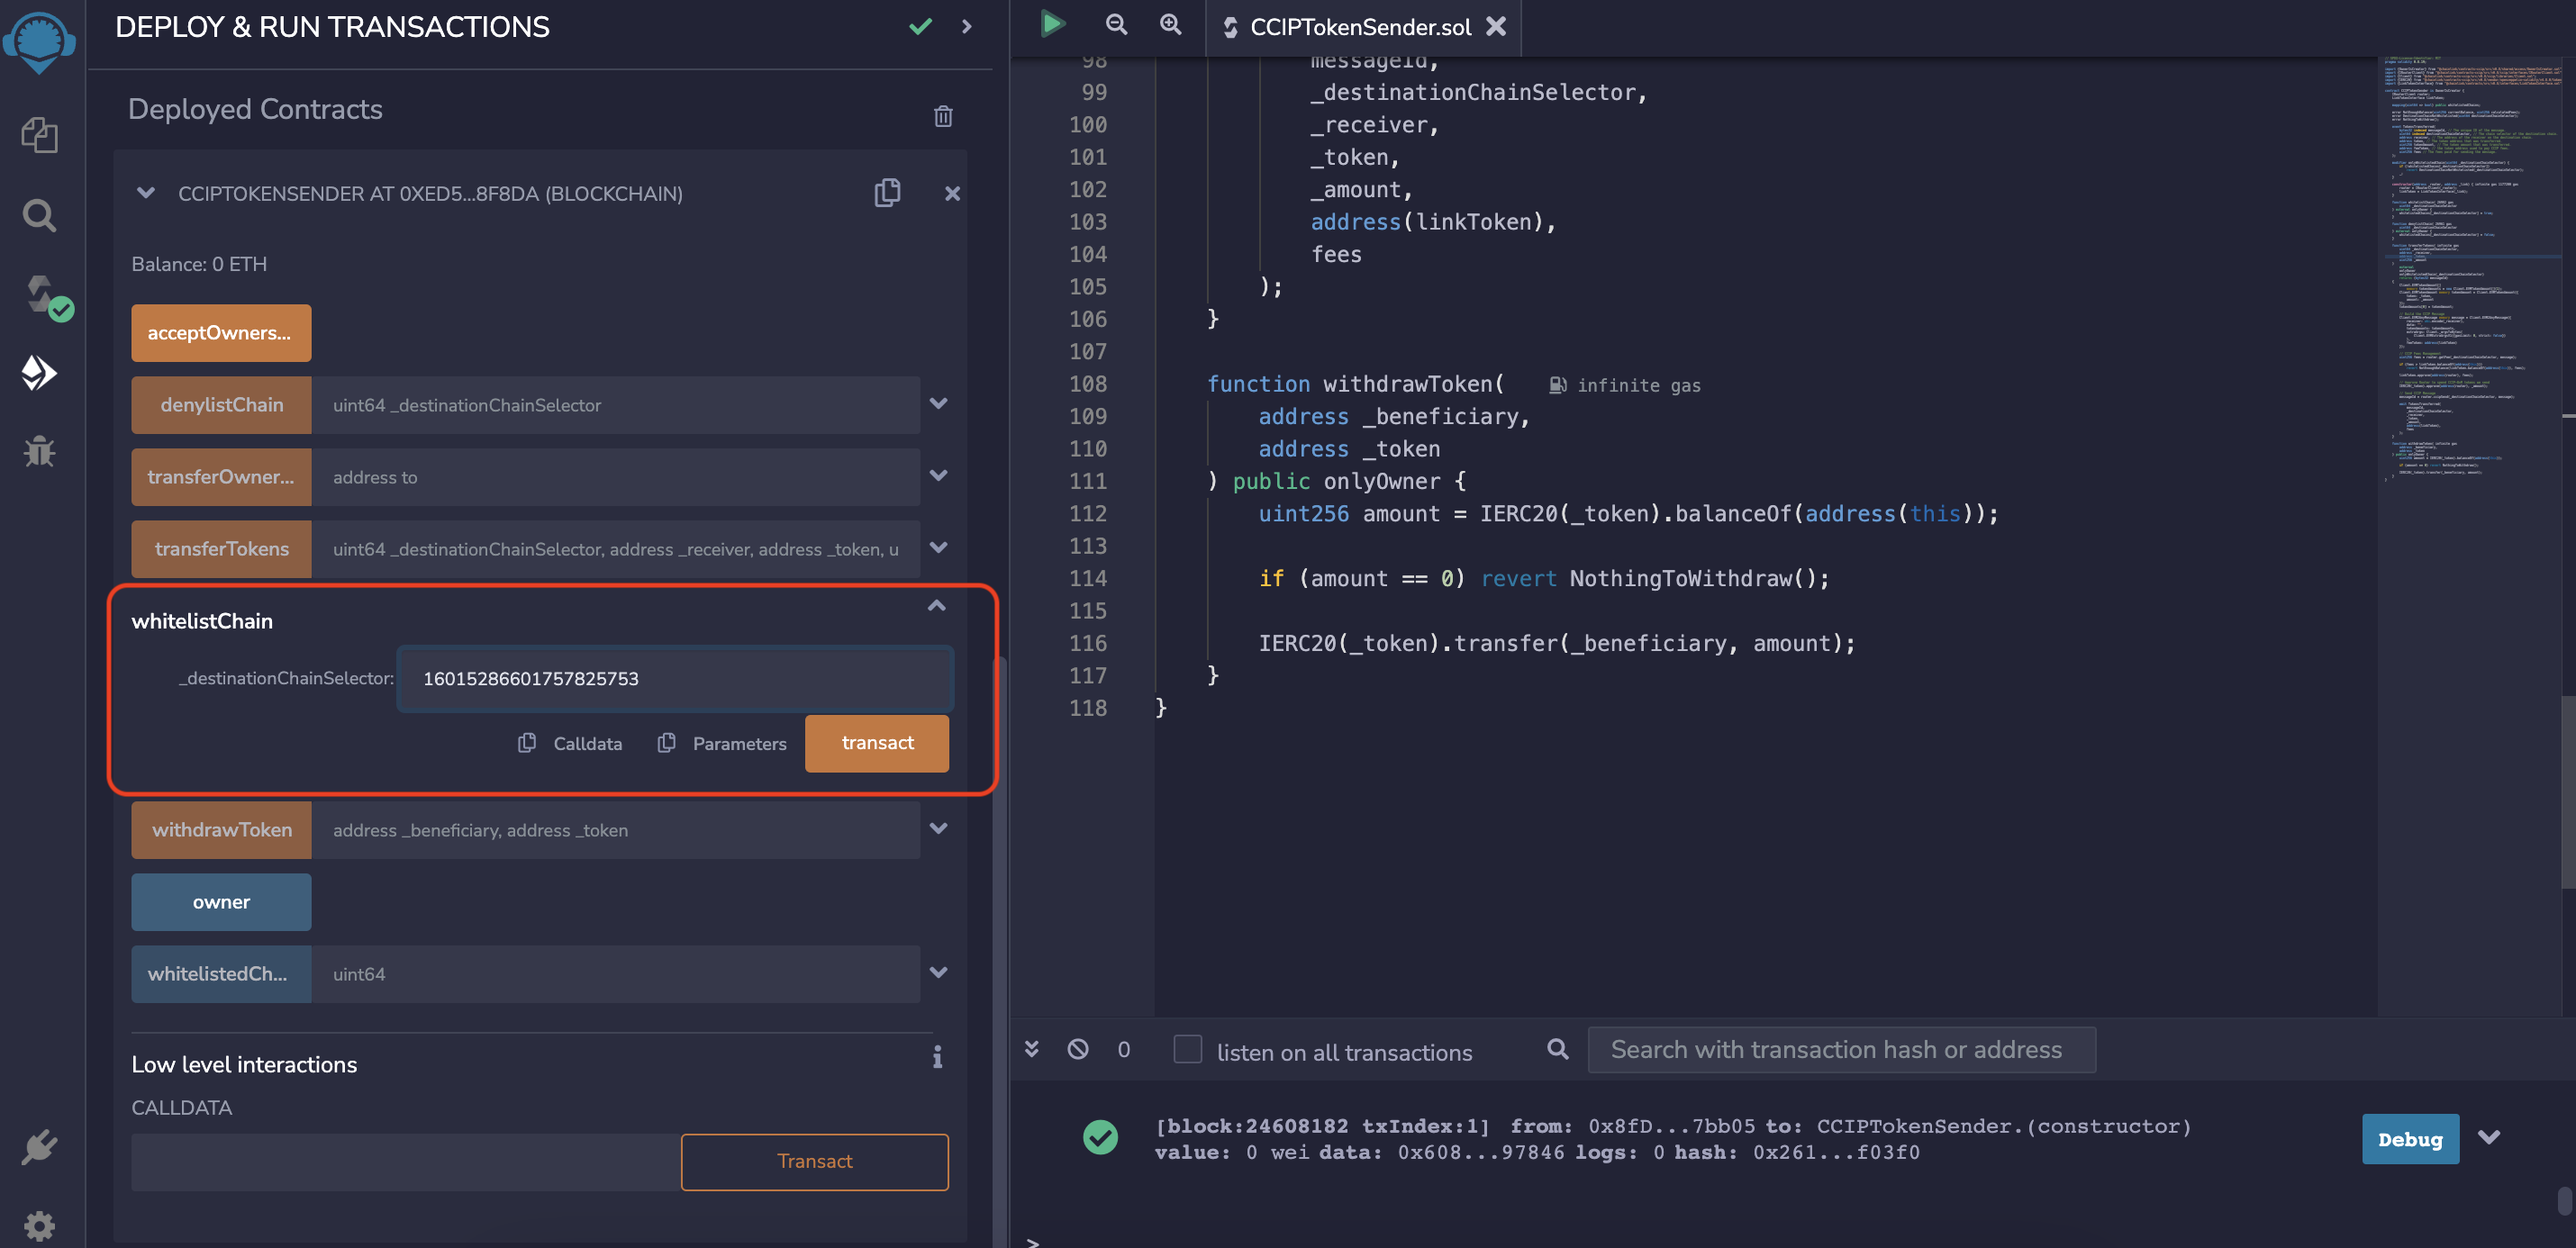The height and width of the screenshot is (1248, 2576).
Task: Select the CCIPTokenSender.sol editor tab
Action: coord(1359,27)
